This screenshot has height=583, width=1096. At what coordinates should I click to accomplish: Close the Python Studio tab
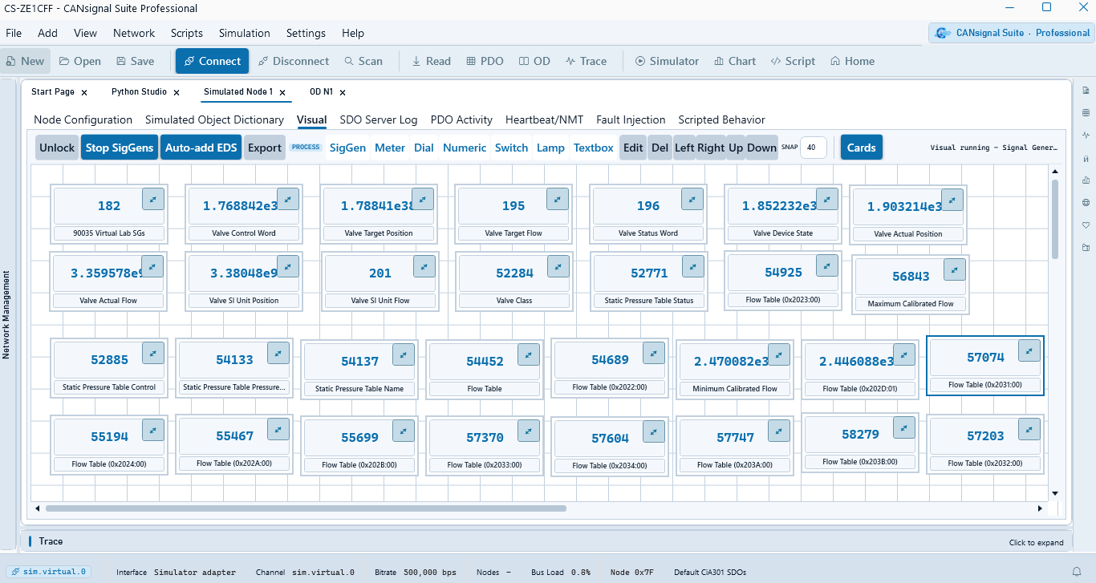[177, 92]
